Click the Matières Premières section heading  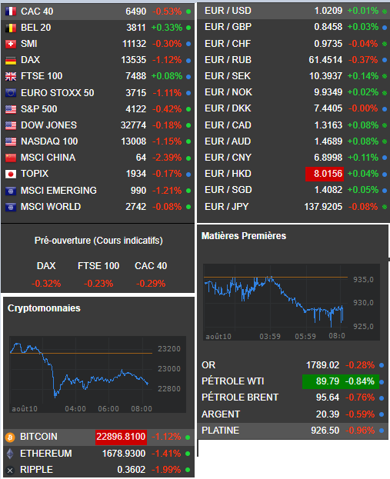pyautogui.click(x=244, y=236)
